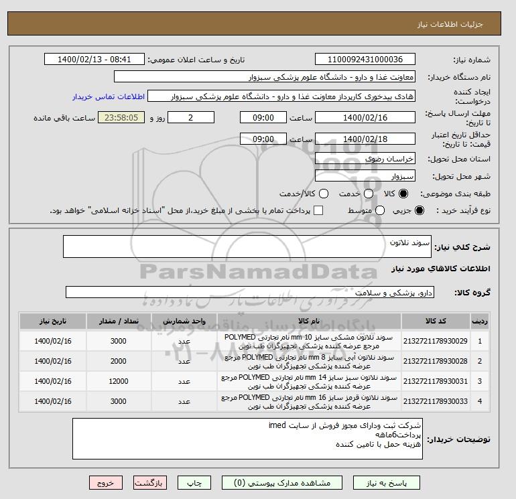Screen dimensions: 516x499
Task: Click the general description field سوند نلاتون
Action: 247,246
